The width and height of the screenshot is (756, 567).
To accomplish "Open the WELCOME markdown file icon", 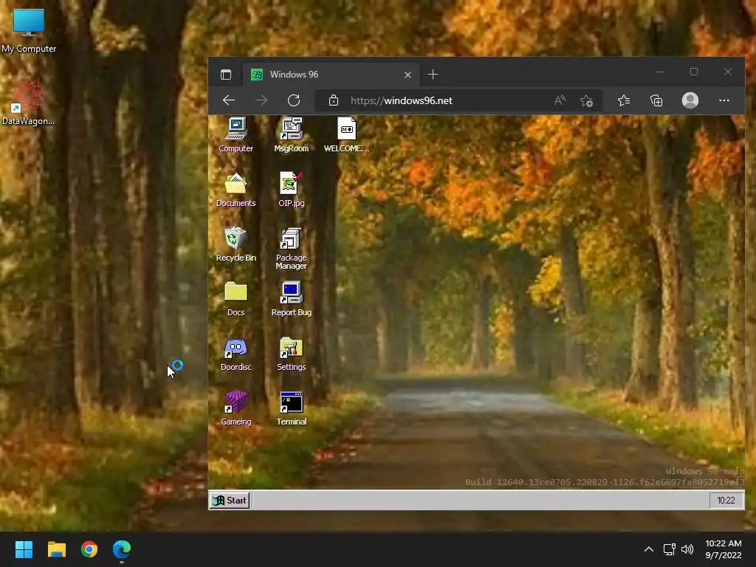I will coord(346,134).
